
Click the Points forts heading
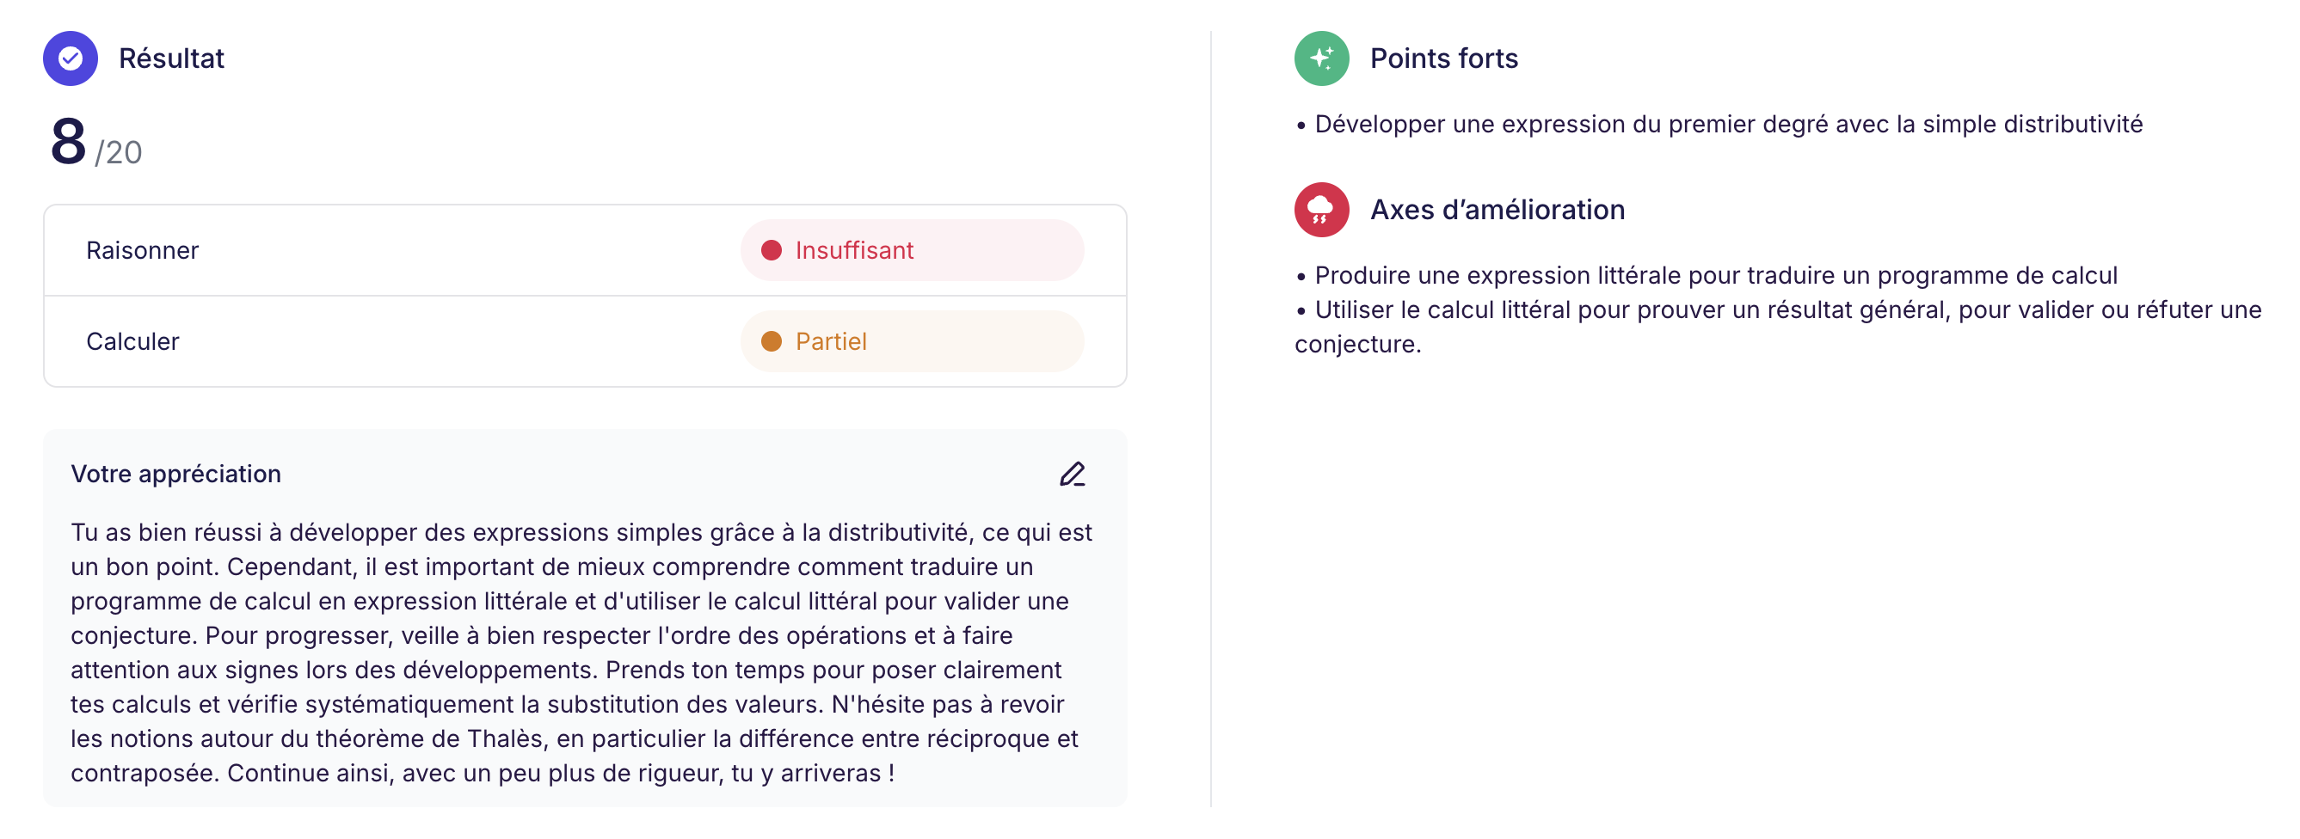(1444, 59)
